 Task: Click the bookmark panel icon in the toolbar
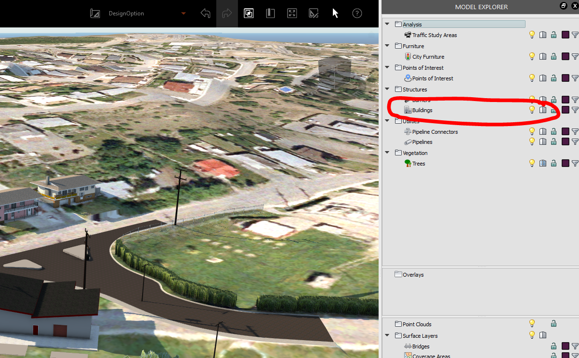click(270, 13)
